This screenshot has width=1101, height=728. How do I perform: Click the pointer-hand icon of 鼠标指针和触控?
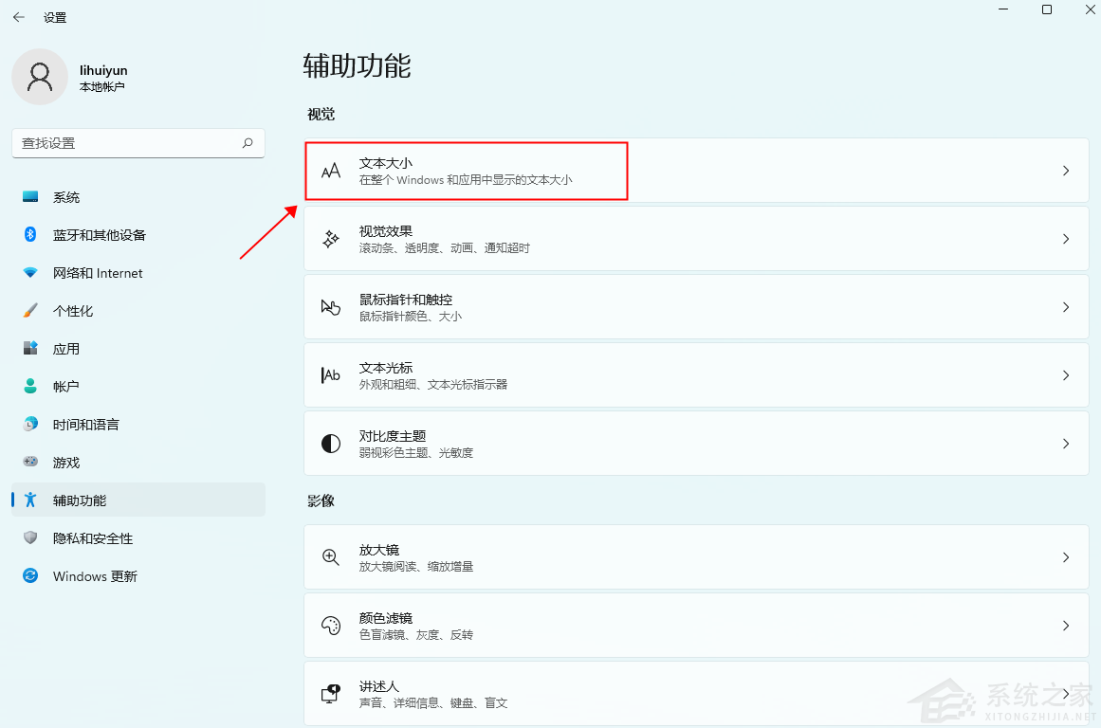[x=331, y=307]
